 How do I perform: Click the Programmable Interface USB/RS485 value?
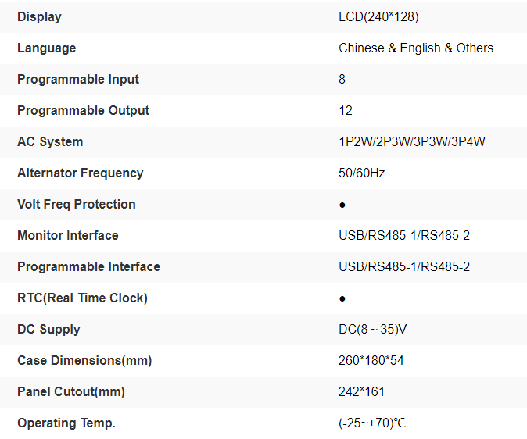(404, 266)
